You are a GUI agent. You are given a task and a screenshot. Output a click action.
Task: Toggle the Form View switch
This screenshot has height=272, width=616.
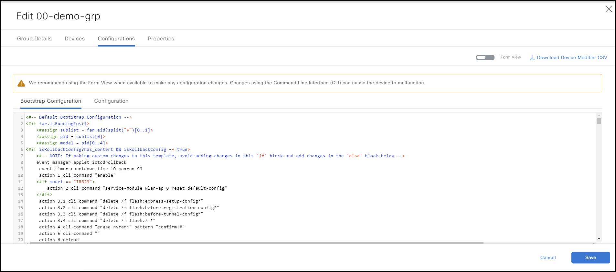point(485,57)
